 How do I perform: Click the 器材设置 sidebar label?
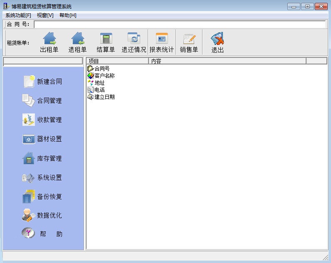point(49,139)
